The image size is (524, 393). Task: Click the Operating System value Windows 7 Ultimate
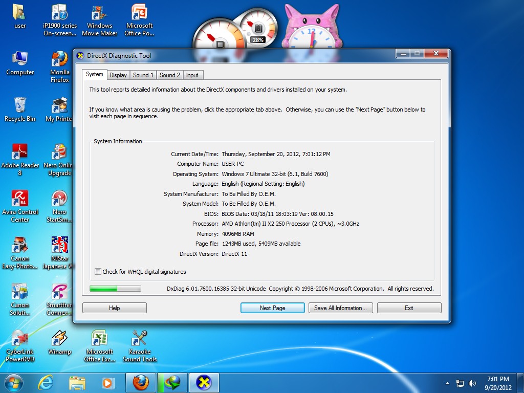pos(275,174)
